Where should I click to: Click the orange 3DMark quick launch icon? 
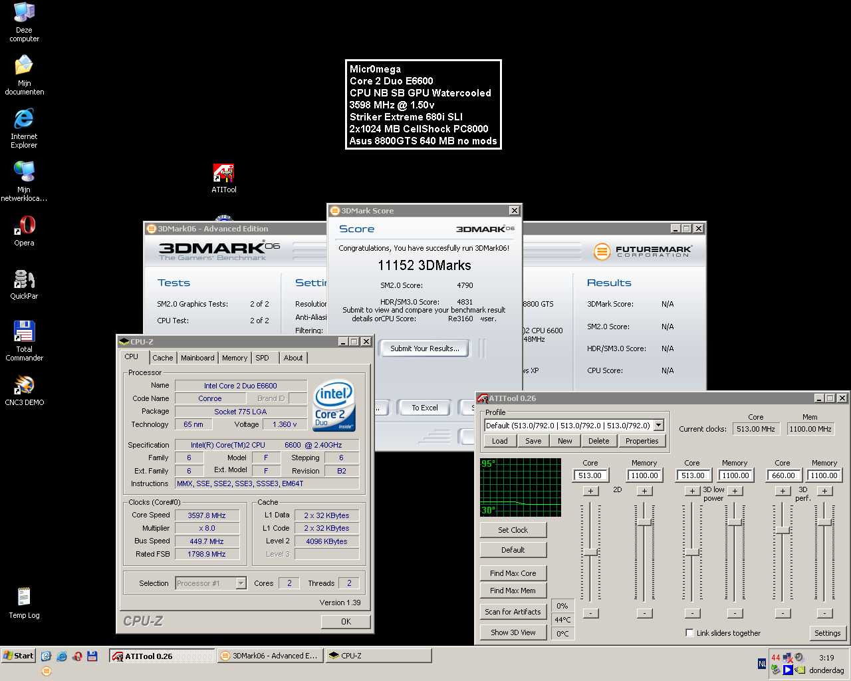pyautogui.click(x=46, y=671)
